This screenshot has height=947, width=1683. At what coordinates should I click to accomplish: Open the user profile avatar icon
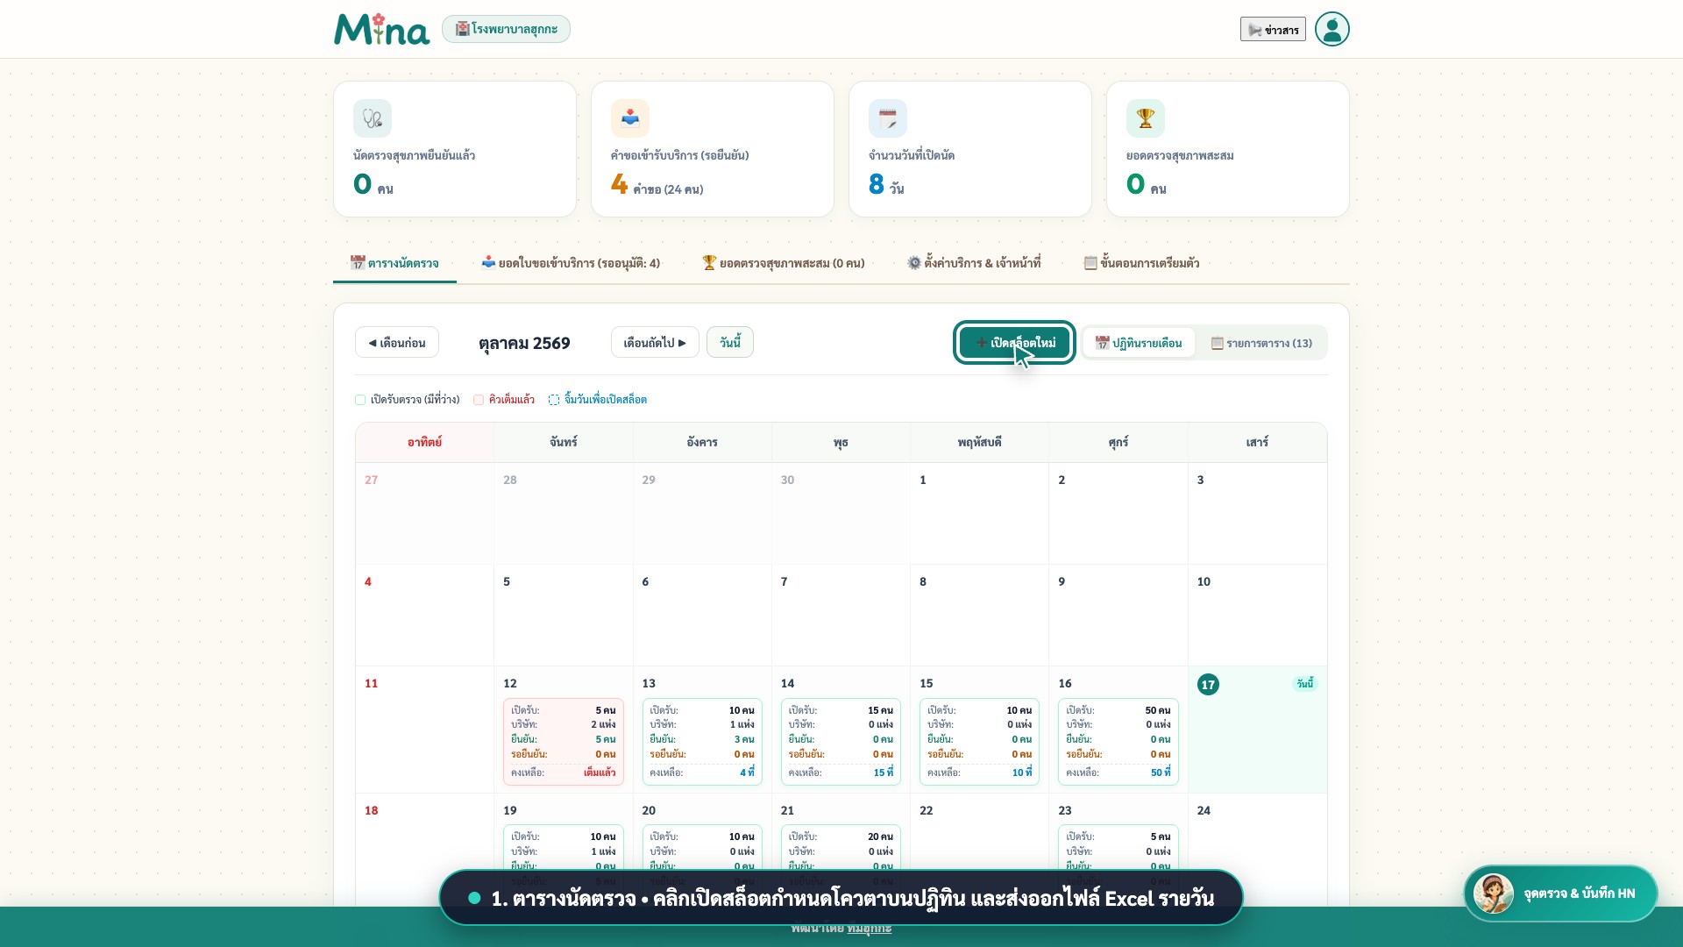pos(1331,29)
